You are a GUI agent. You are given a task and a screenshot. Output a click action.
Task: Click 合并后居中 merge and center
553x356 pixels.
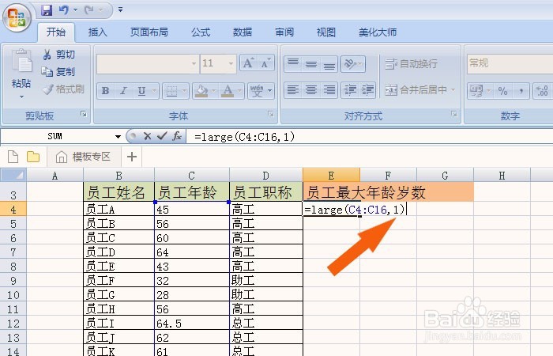point(415,89)
